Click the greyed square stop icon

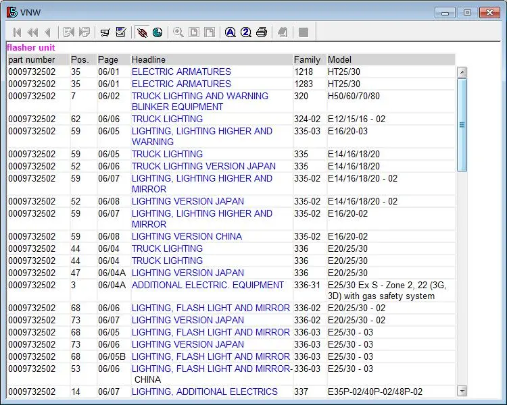pos(304,32)
